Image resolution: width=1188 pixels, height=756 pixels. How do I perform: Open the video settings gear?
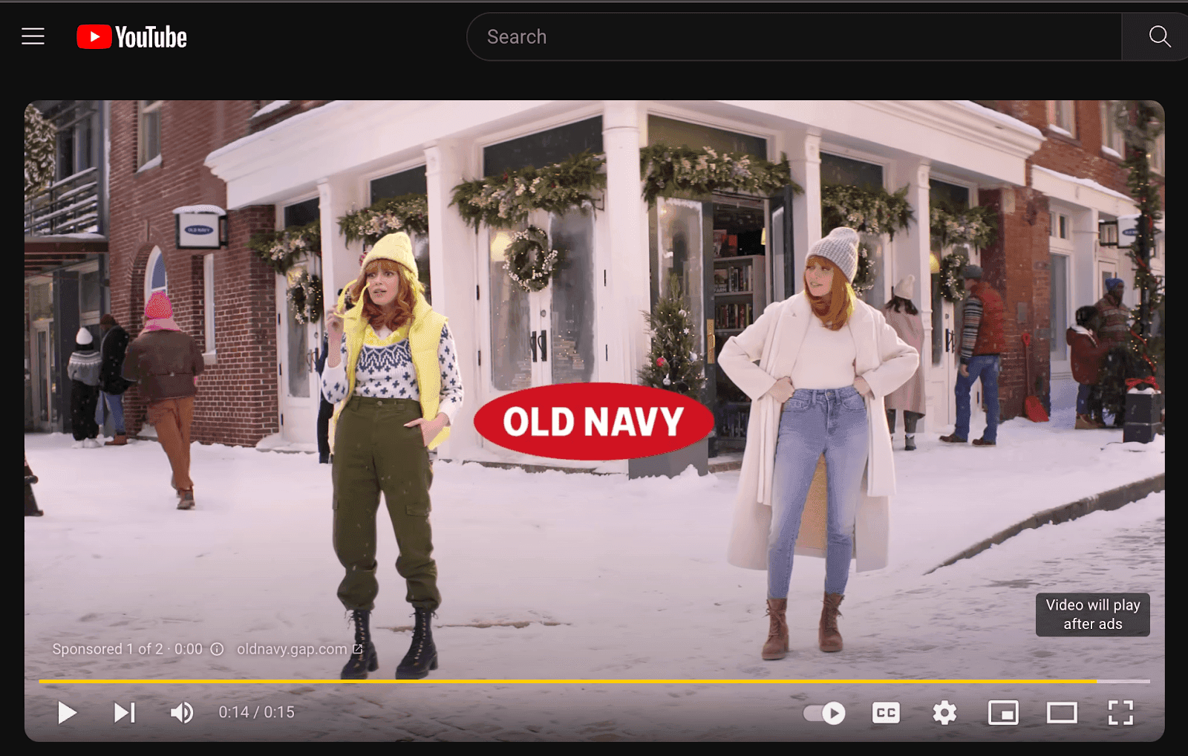pos(944,712)
